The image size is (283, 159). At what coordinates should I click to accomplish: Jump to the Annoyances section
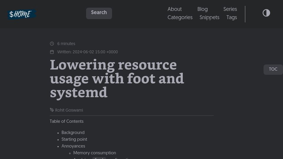pyautogui.click(x=73, y=146)
